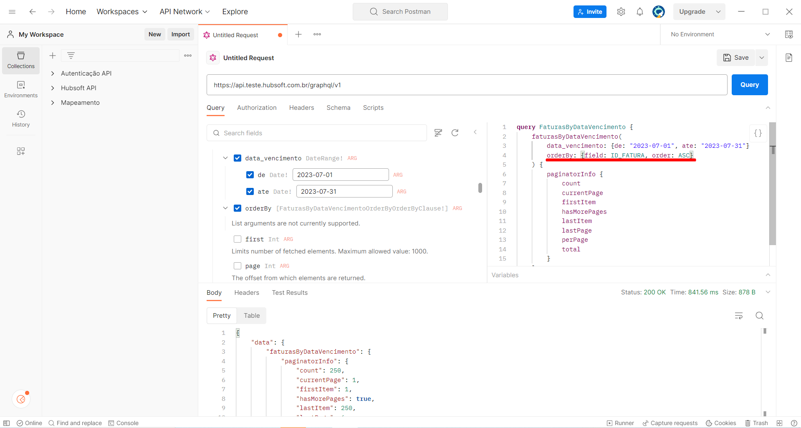Open the Test Results tab
Viewport: 801px width, 428px height.
290,293
